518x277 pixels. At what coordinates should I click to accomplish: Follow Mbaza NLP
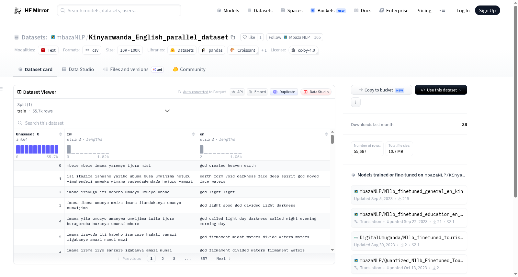289,37
